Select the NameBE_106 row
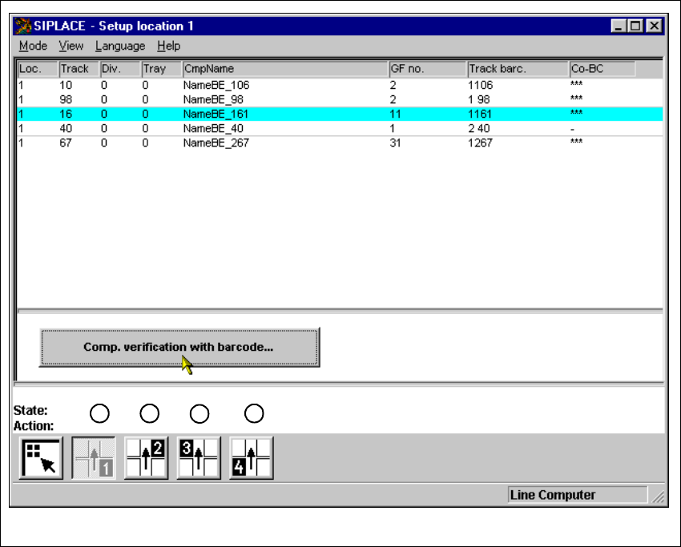Screen dimensions: 681x547 coord(216,85)
